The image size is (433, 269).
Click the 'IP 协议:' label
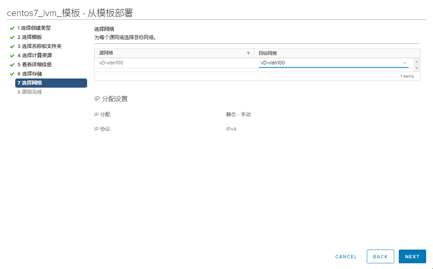pyautogui.click(x=103, y=129)
